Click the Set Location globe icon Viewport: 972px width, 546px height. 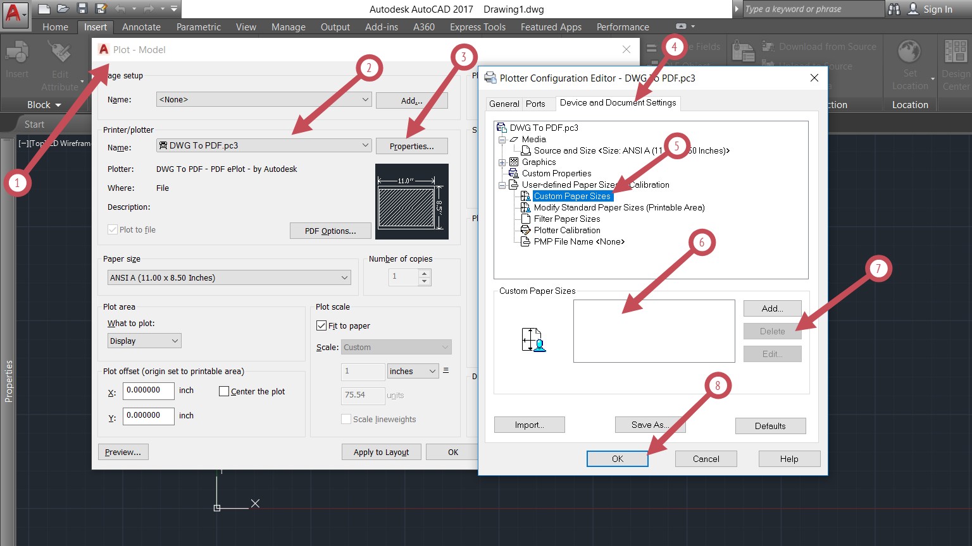pos(909,52)
